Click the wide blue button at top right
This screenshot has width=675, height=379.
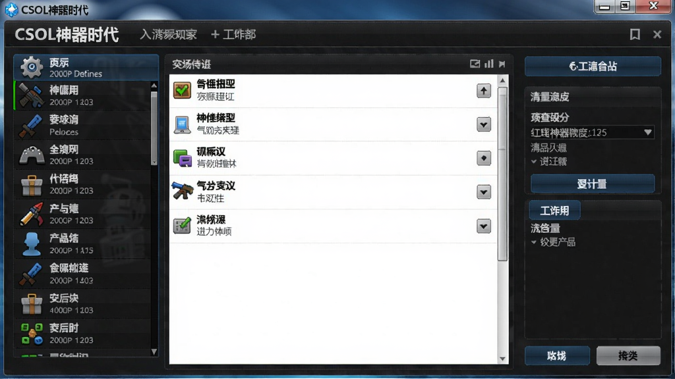pos(593,66)
